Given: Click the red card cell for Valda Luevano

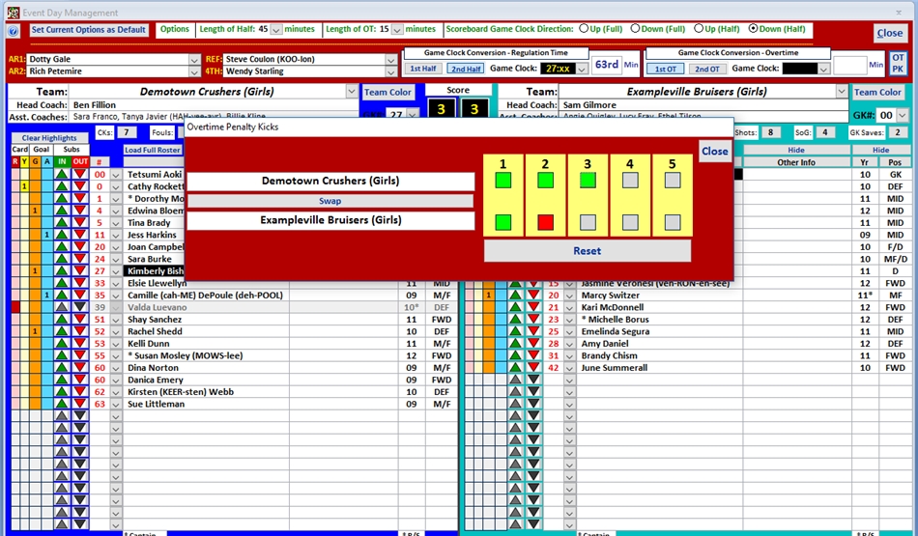Looking at the screenshot, I should pos(15,307).
